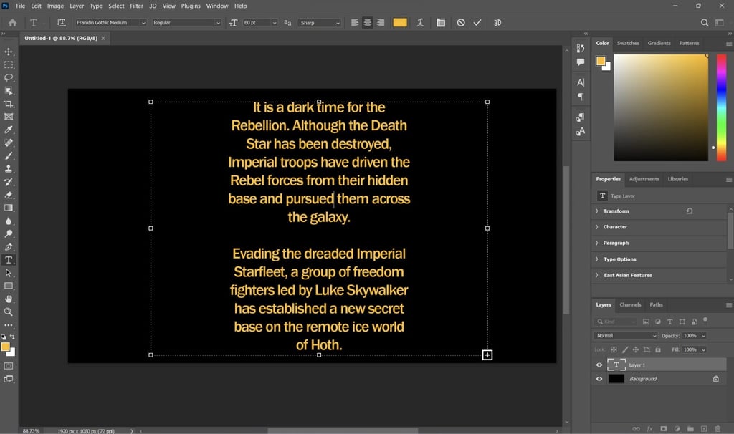Select the Move tool

9,52
